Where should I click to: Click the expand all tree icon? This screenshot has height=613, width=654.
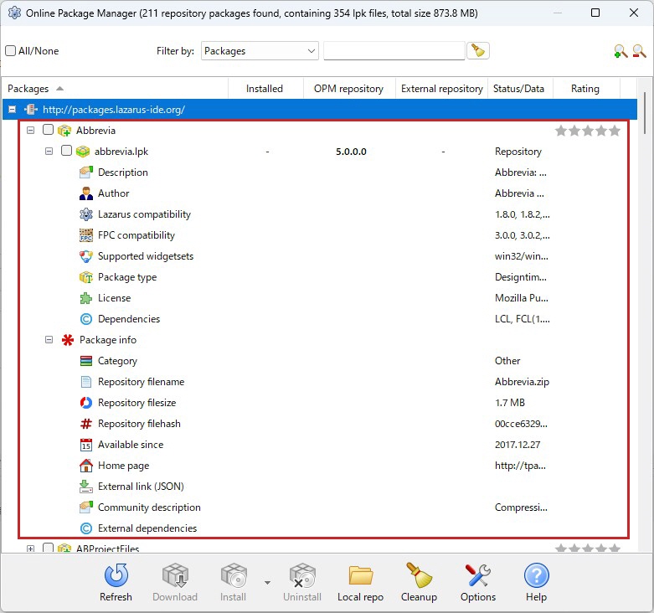point(621,51)
